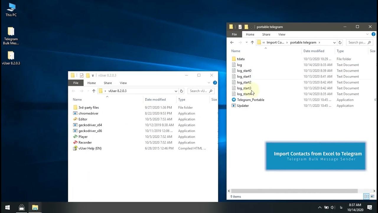Go up one level in portable telegram window

252,42
